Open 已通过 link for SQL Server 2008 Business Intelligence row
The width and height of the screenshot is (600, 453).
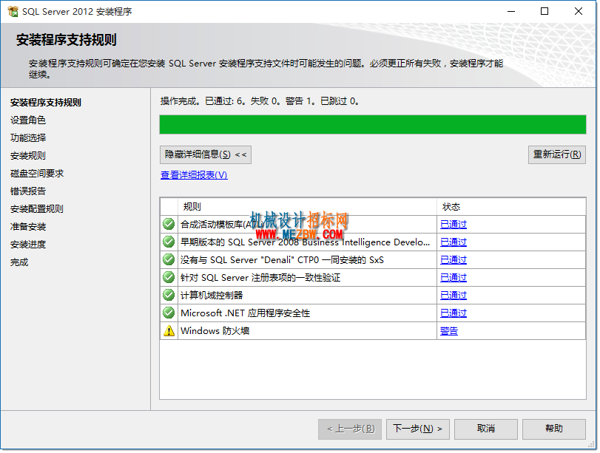click(x=454, y=242)
